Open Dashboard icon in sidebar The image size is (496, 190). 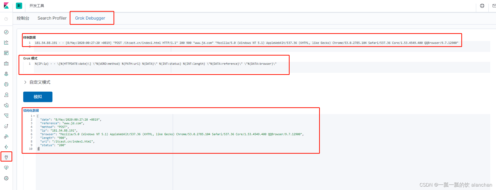coord(6,53)
